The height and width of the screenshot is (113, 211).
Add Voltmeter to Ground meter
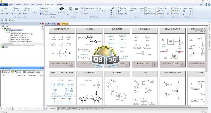pyautogui.click(x=48, y=14)
